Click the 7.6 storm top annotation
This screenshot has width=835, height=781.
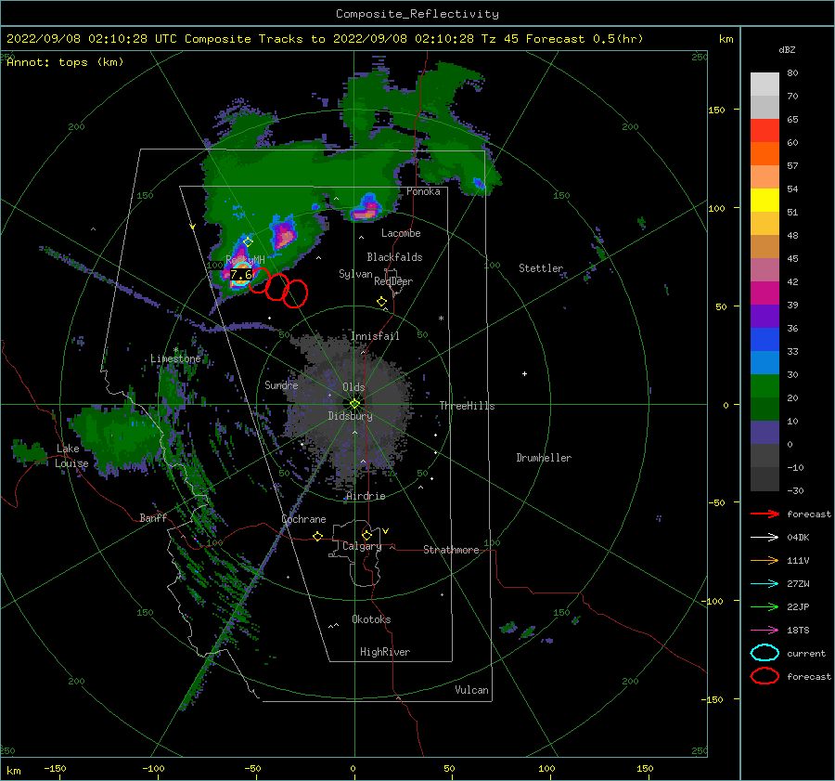(x=240, y=275)
